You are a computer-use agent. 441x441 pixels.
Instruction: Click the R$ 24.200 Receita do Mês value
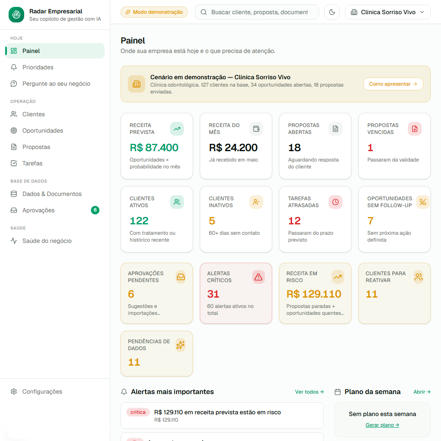click(x=233, y=148)
